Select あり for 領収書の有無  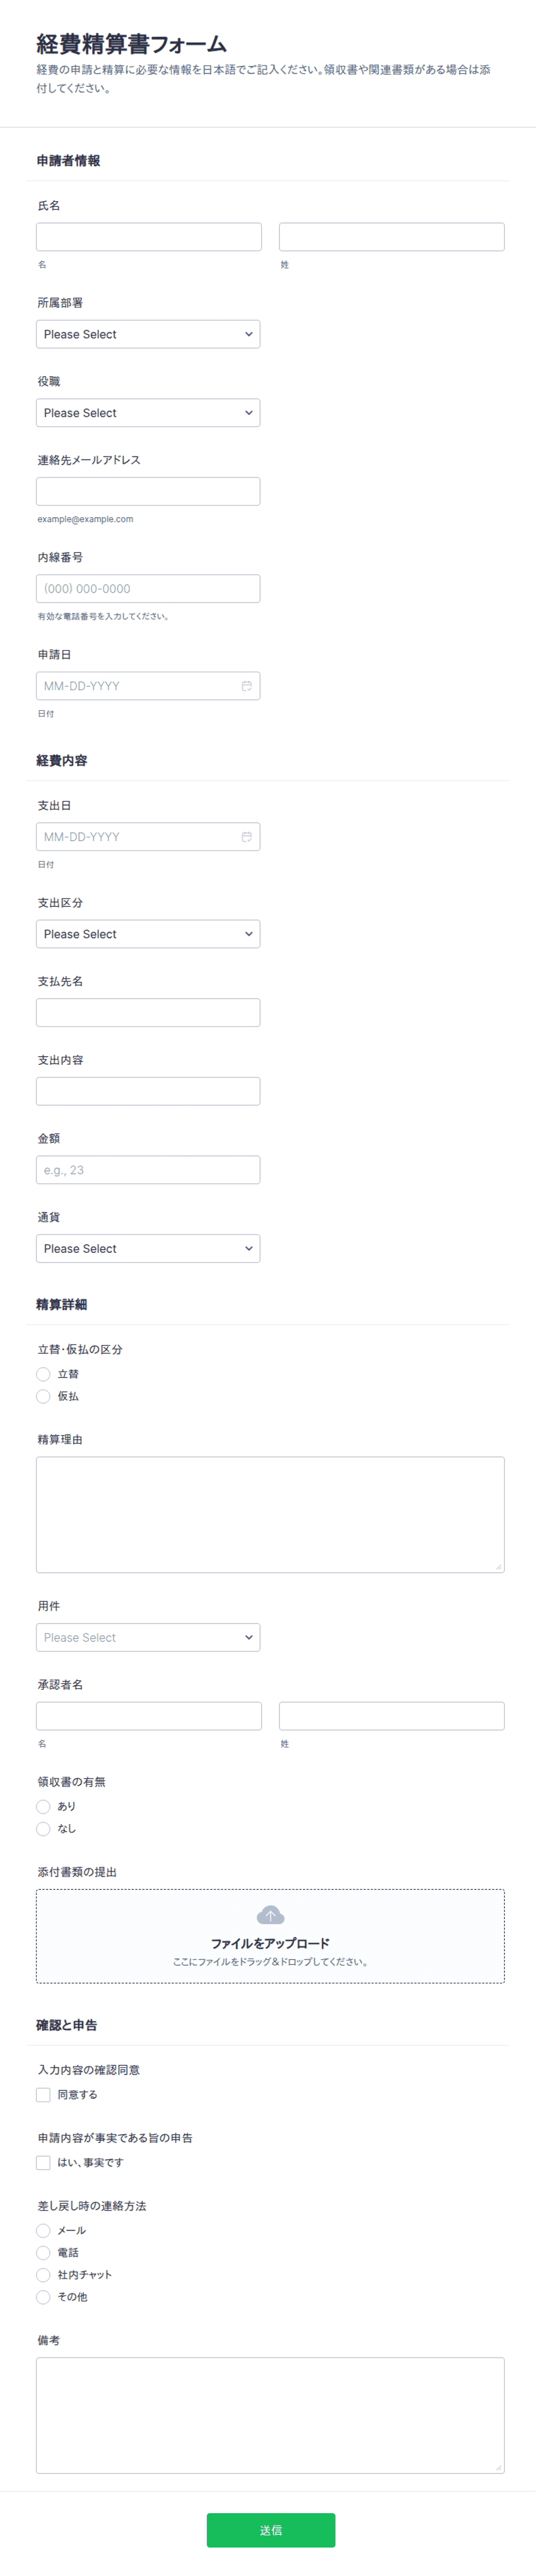tap(43, 1806)
